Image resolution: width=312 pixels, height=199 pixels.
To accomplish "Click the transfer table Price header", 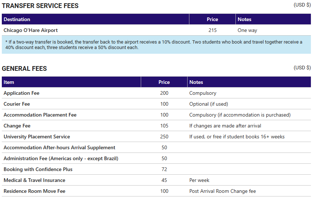I will tap(212, 19).
